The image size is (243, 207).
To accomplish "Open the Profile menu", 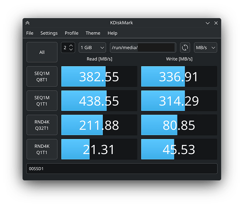I will [x=72, y=33].
